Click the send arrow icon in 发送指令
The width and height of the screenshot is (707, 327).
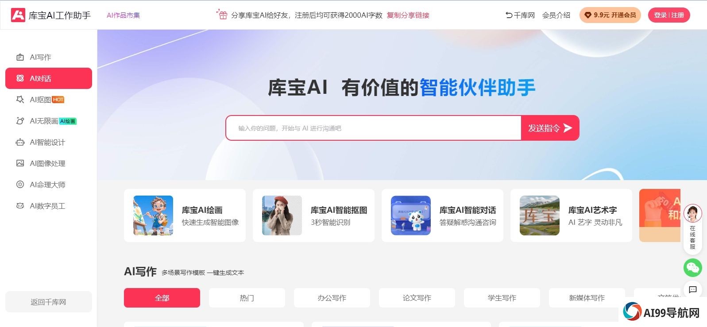[x=568, y=128]
